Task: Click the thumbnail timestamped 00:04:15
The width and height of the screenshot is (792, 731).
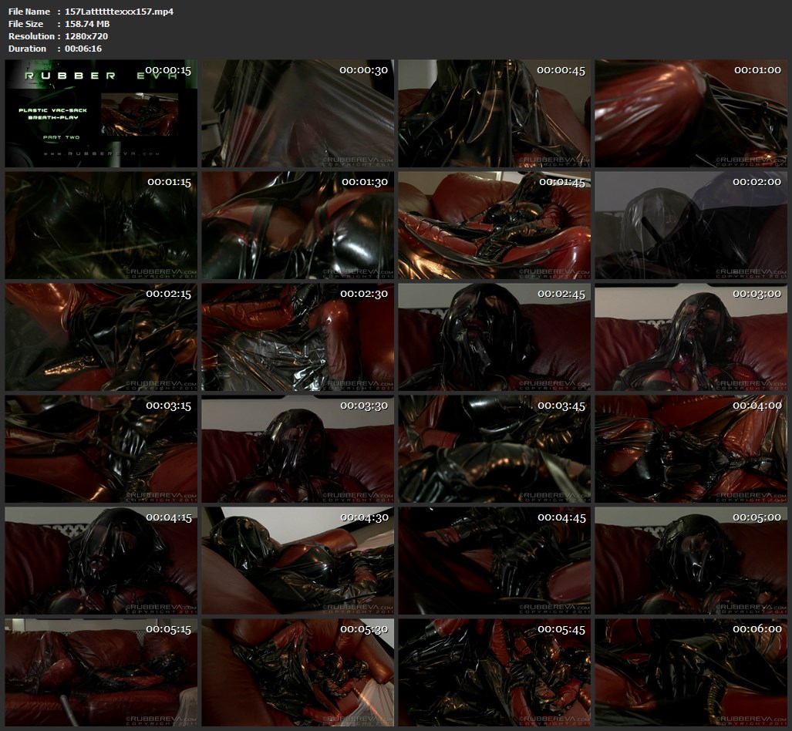Action: coord(101,561)
